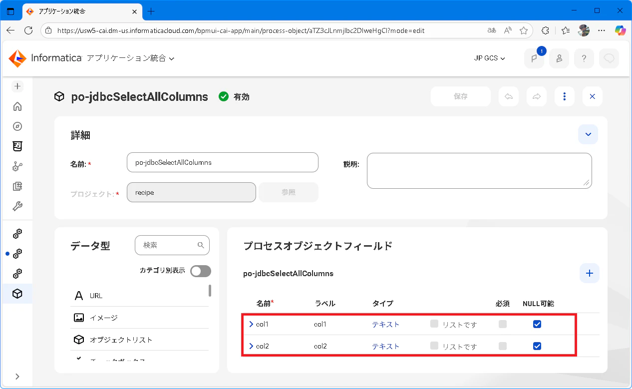Click the 説明 text area
The height and width of the screenshot is (389, 632).
click(x=479, y=171)
